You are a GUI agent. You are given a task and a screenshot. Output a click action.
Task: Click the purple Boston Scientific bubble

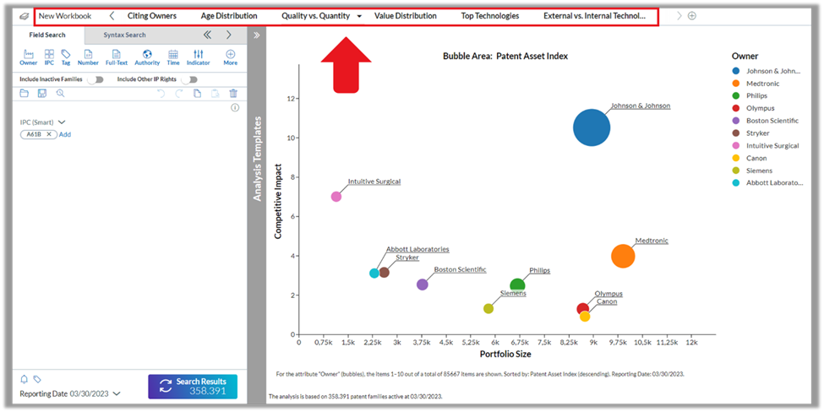click(x=422, y=285)
